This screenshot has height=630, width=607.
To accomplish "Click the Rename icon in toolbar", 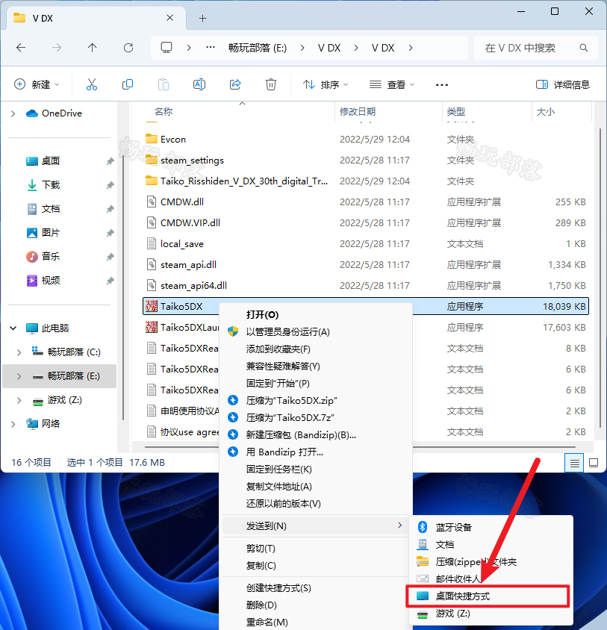I will pyautogui.click(x=199, y=84).
